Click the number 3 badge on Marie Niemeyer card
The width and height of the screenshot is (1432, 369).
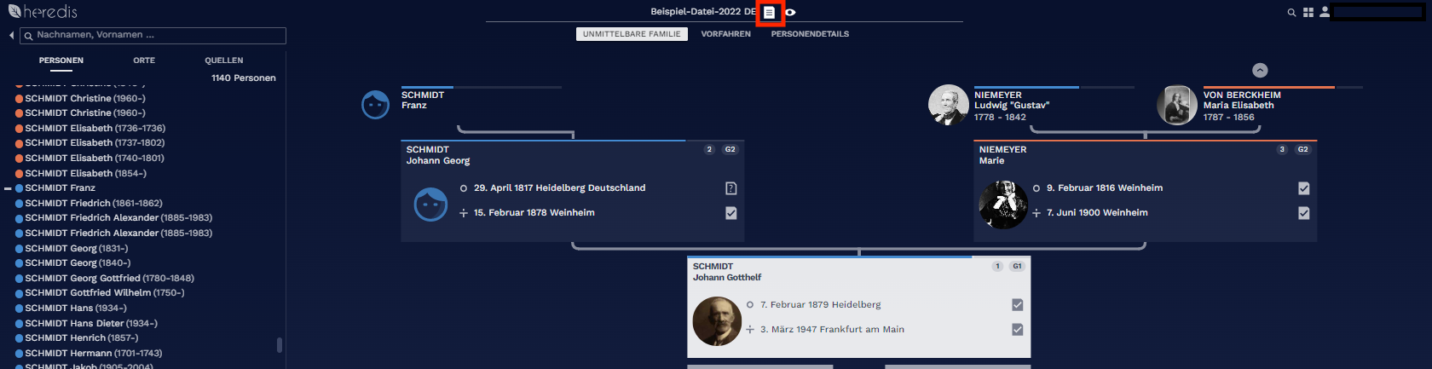(1282, 149)
